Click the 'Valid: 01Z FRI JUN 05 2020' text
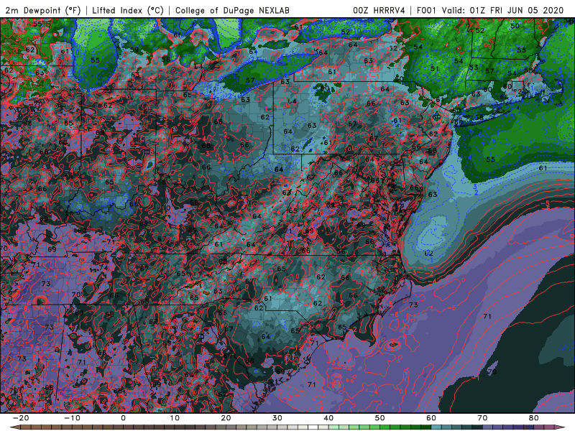 [x=502, y=10]
